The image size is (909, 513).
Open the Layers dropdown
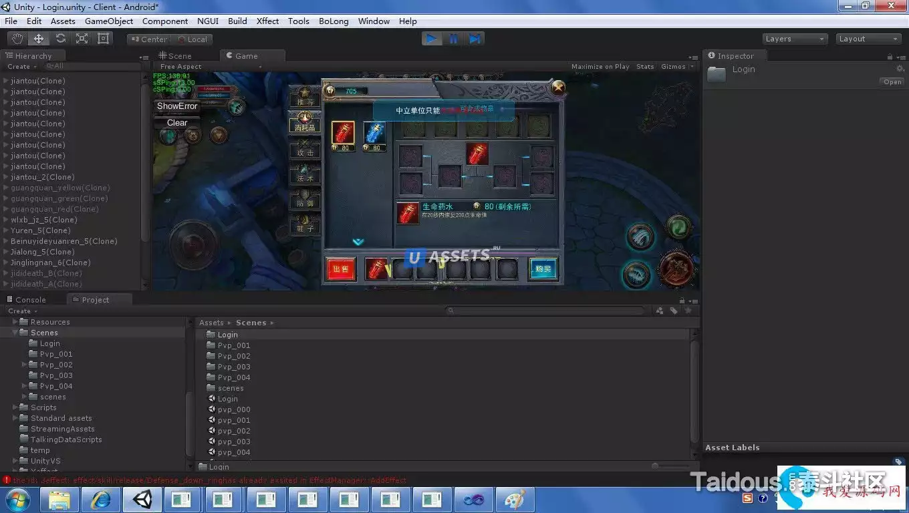pyautogui.click(x=795, y=39)
